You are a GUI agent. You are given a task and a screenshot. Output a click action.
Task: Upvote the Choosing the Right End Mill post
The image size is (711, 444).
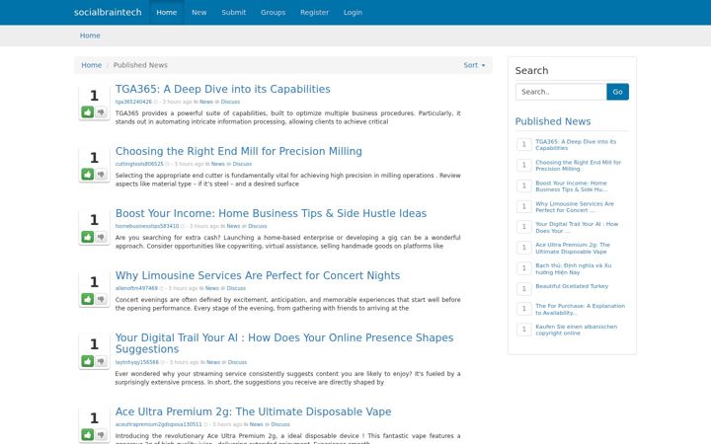tap(88, 174)
